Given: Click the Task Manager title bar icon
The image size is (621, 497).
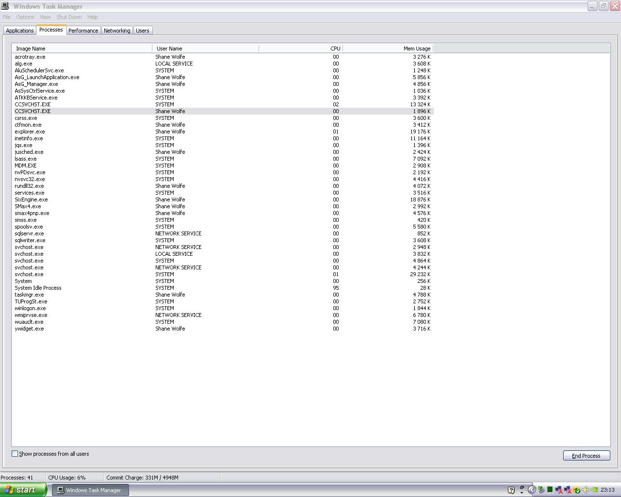Looking at the screenshot, I should tap(5, 6).
